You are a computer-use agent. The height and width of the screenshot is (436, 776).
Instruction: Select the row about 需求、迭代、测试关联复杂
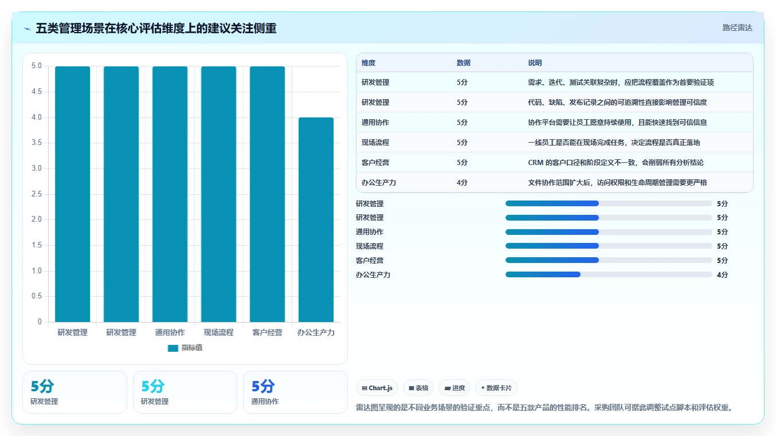pos(554,83)
